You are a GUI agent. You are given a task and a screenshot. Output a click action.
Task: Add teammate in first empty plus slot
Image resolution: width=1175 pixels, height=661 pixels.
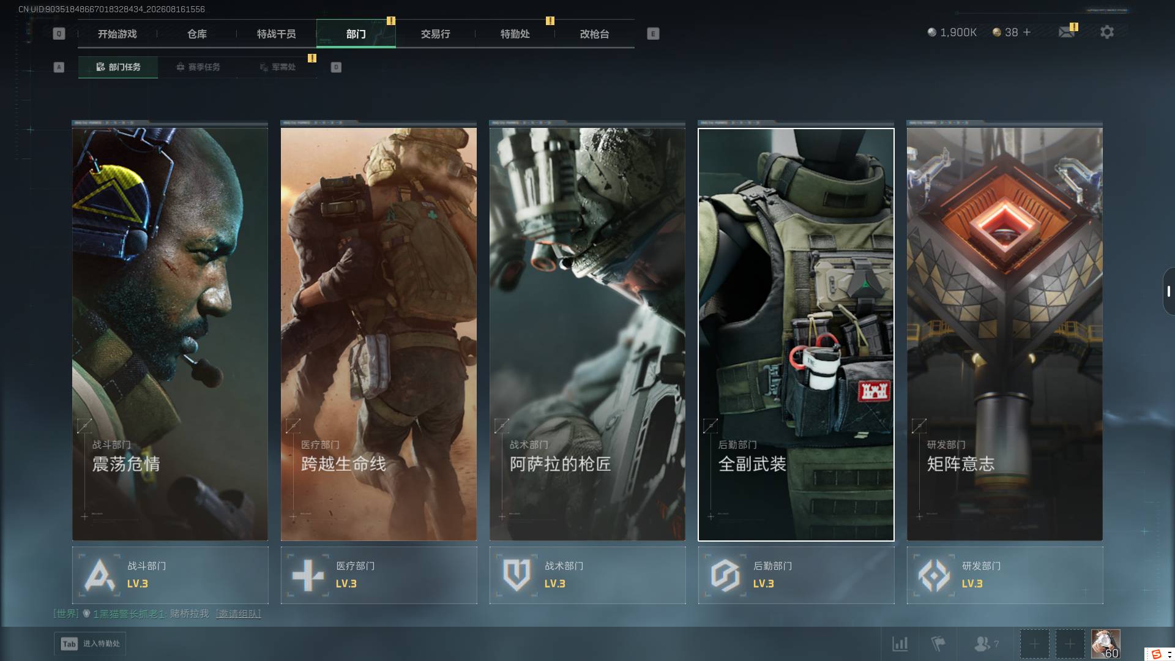(x=1034, y=644)
